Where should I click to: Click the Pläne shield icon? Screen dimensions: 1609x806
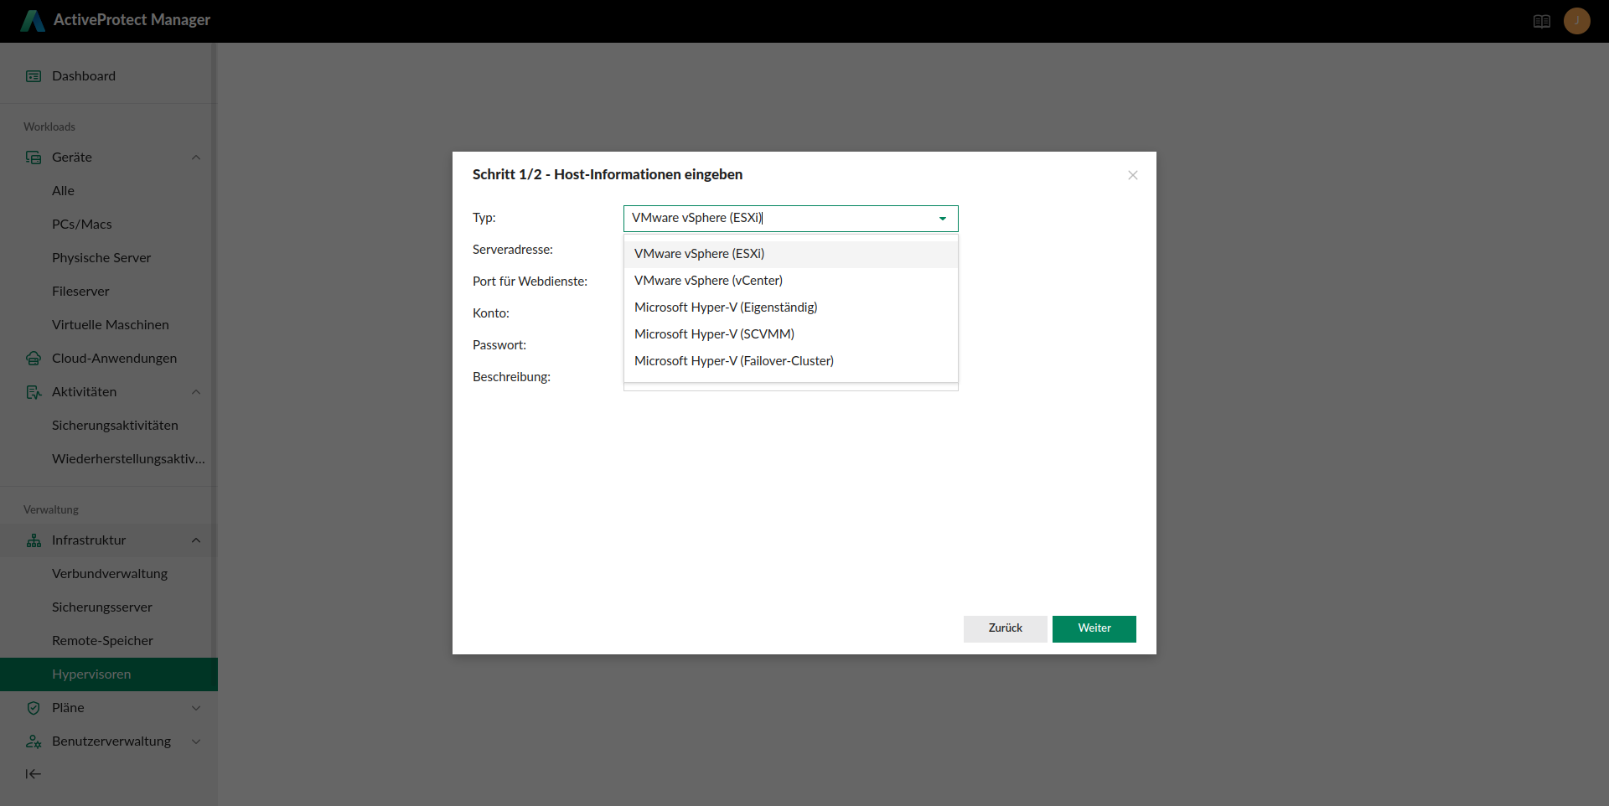[x=34, y=708]
